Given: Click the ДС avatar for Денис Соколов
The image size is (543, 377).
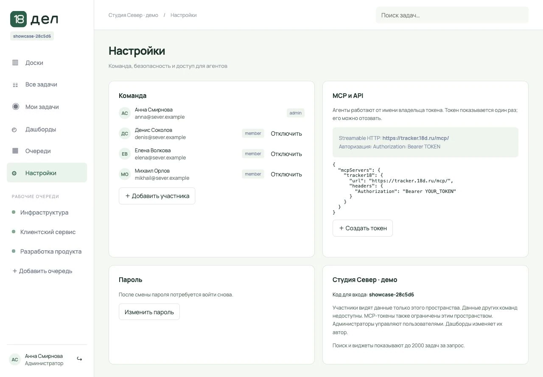Looking at the screenshot, I should [125, 134].
